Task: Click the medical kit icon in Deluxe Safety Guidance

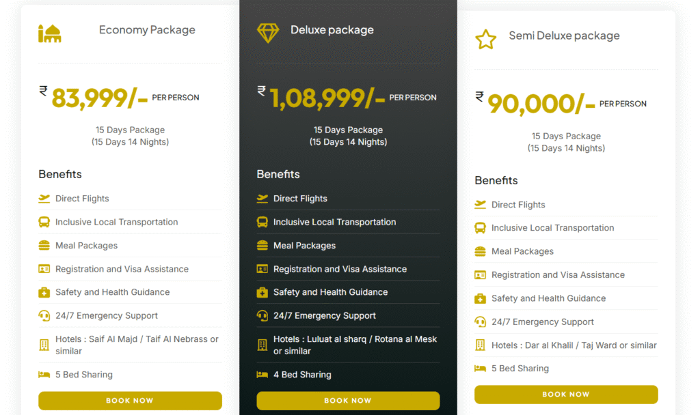Action: point(262,292)
